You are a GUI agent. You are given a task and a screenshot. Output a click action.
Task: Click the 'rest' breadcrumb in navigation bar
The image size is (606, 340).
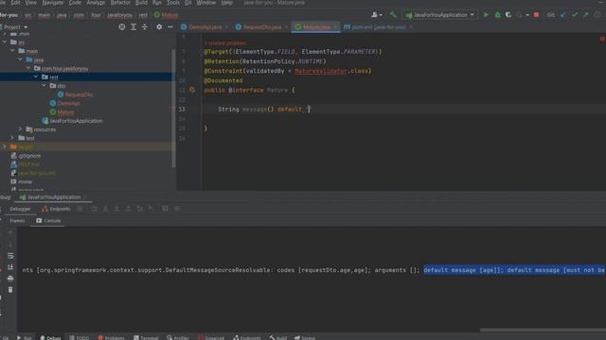[x=143, y=15]
